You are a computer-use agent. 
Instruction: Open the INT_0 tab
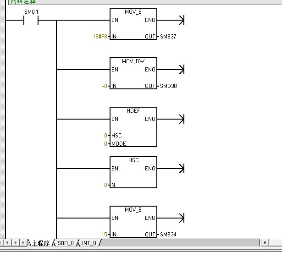pyautogui.click(x=89, y=243)
